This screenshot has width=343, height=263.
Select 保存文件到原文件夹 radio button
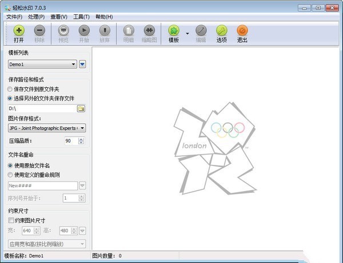10,89
